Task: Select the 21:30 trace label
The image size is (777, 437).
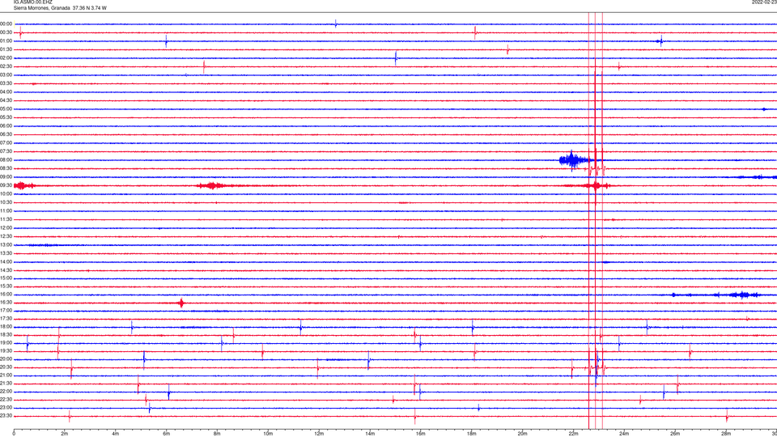Action: 6,384
